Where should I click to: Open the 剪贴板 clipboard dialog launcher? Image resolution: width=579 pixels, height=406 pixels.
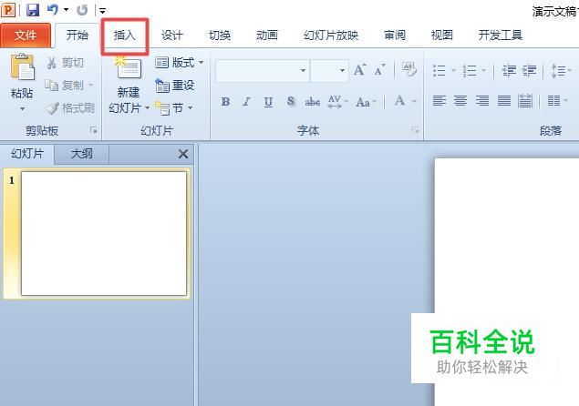click(x=94, y=130)
